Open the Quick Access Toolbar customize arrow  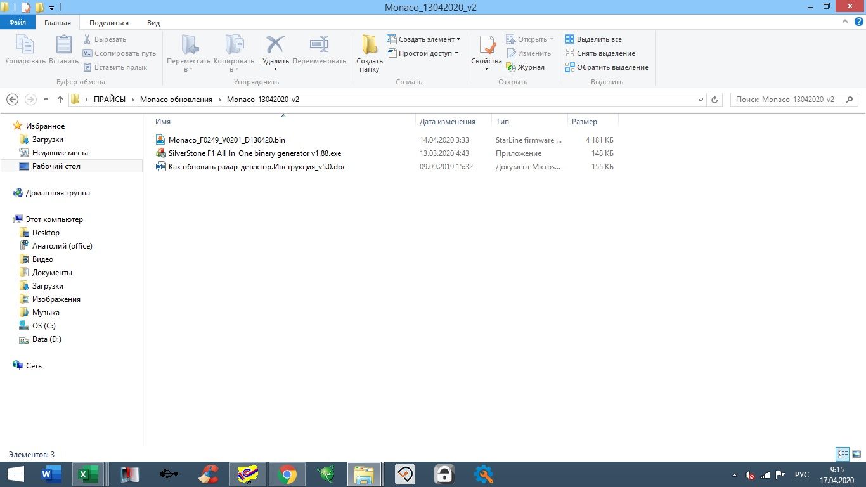[x=51, y=8]
